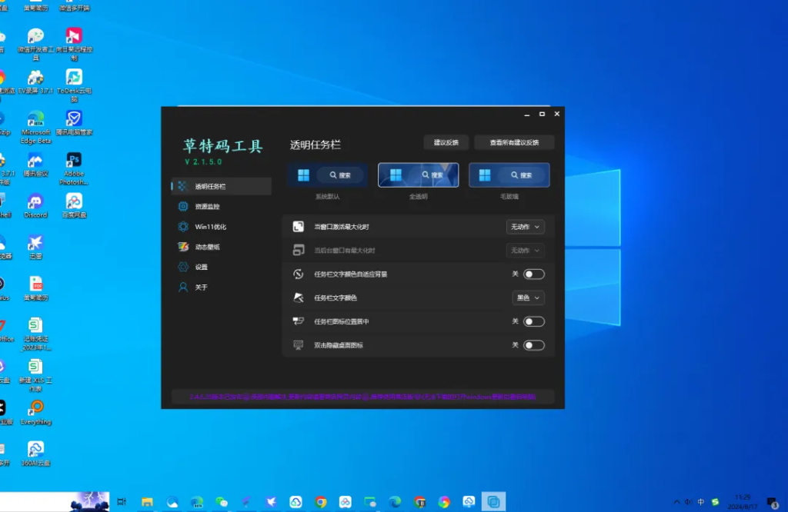Show hidden tray icons chevron

coord(676,501)
